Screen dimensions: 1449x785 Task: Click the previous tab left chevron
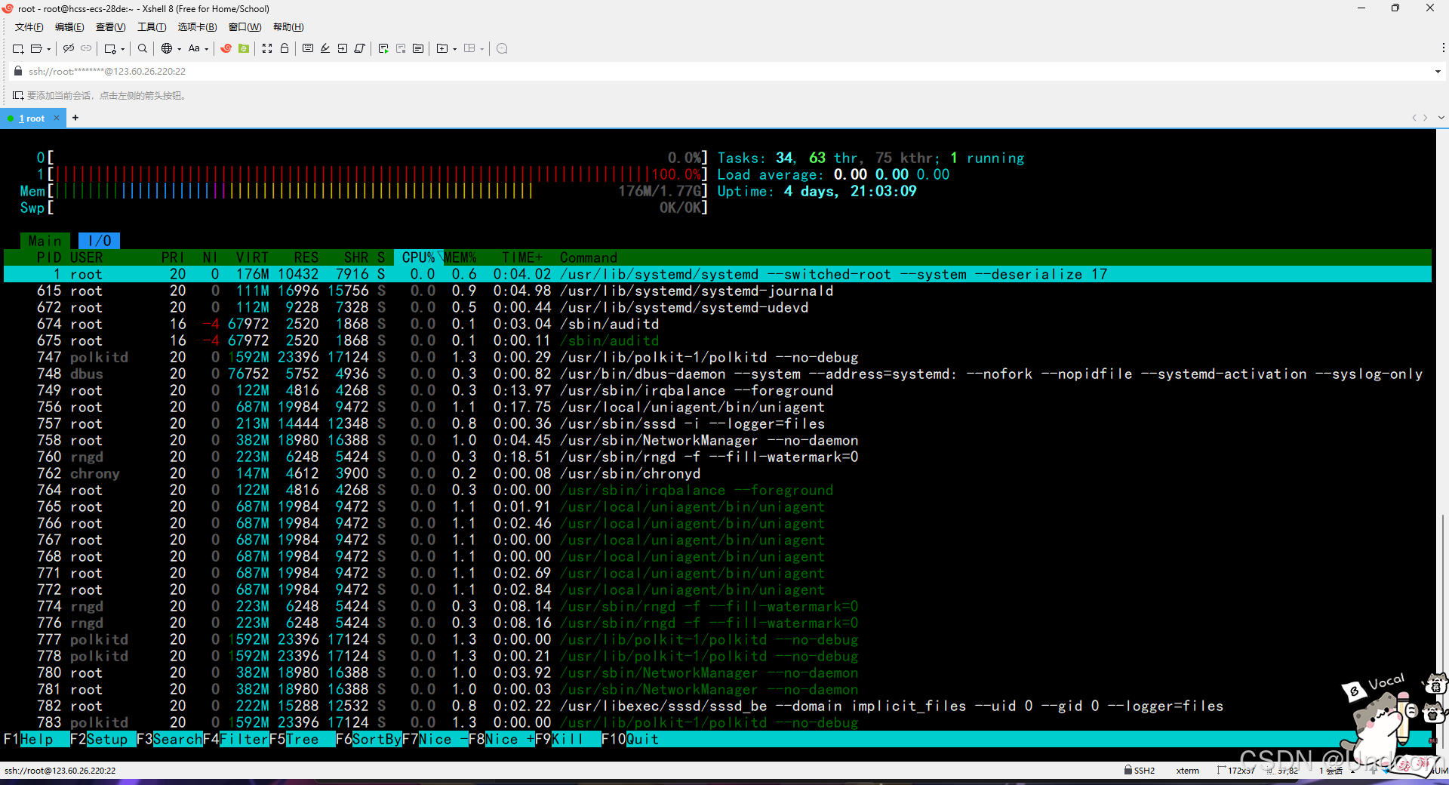click(x=1414, y=118)
